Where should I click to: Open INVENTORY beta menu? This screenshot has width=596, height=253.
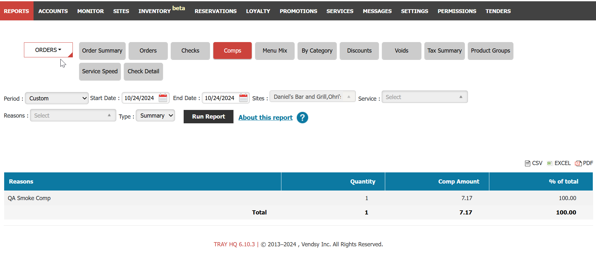pyautogui.click(x=162, y=10)
